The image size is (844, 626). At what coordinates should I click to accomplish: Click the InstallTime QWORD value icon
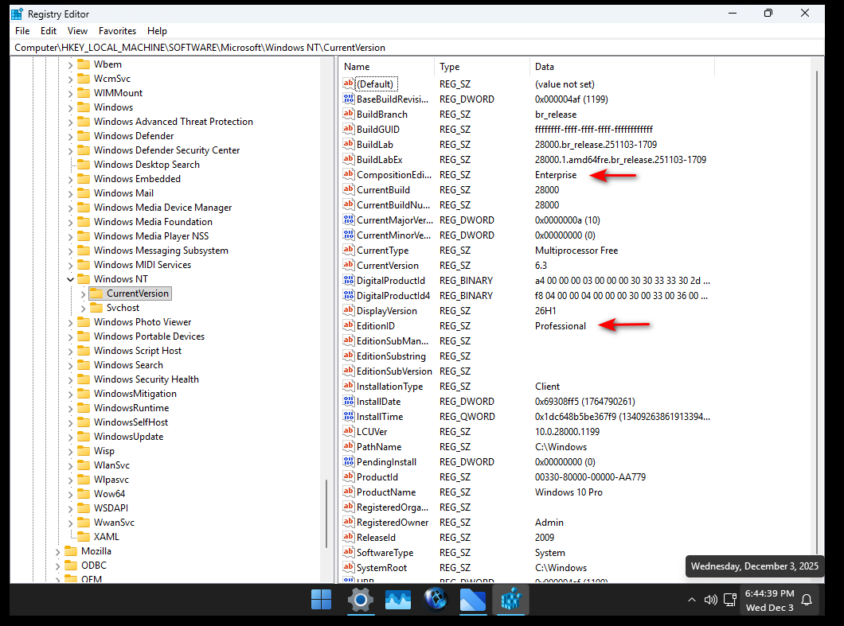pyautogui.click(x=348, y=416)
